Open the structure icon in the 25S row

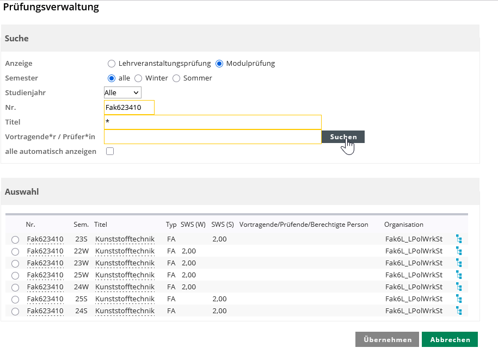point(459,299)
